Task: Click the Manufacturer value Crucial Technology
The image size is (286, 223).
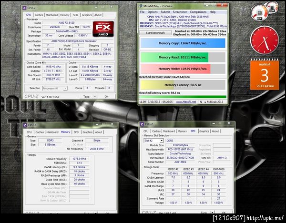Action: [x=180, y=154]
